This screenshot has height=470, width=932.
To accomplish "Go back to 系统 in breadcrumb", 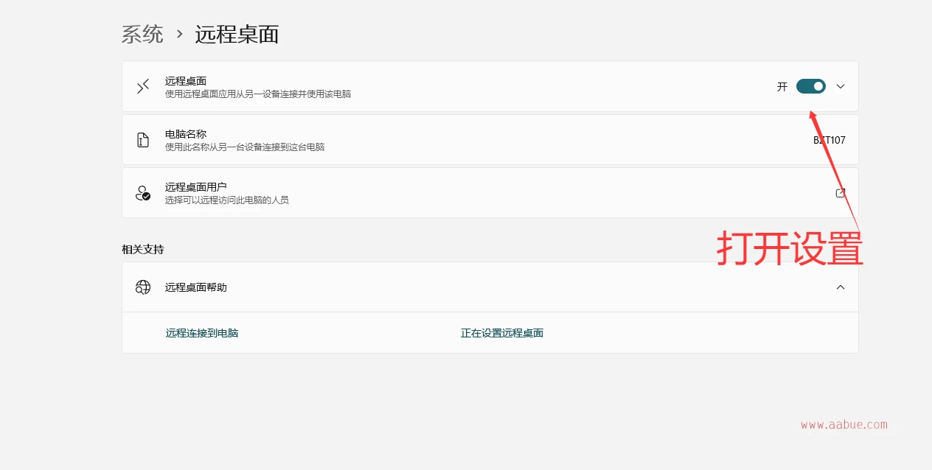I will [142, 35].
